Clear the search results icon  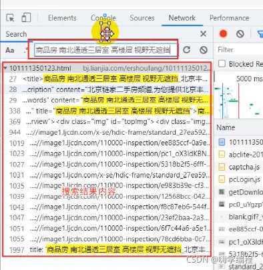[x=204, y=50]
